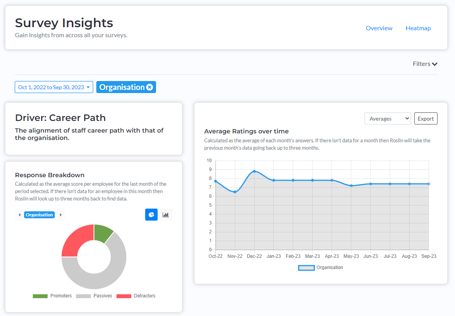Go to next group with right arrow

click(61, 215)
